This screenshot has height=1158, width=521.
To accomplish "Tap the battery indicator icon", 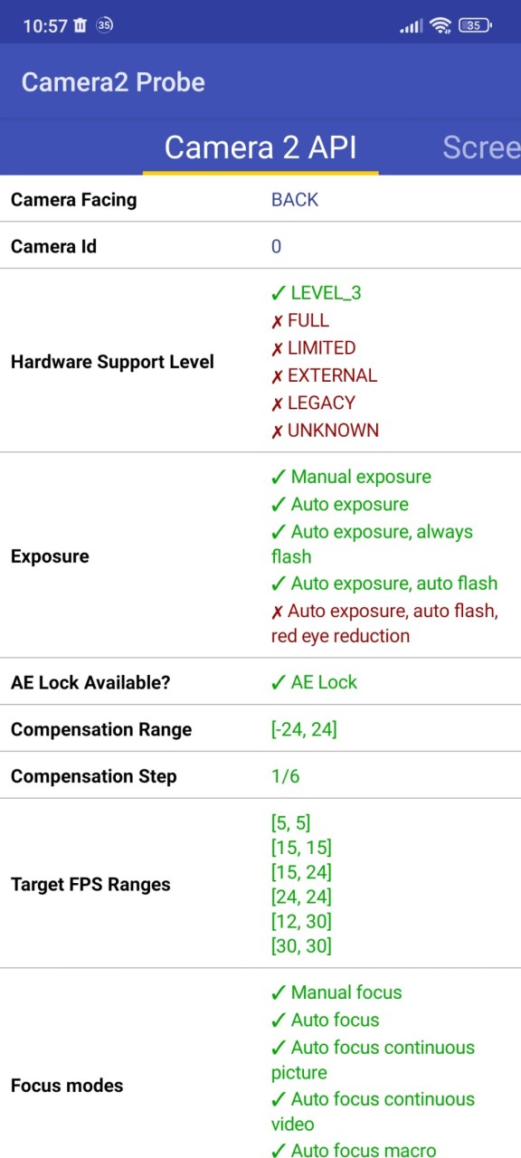I will pyautogui.click(x=476, y=25).
